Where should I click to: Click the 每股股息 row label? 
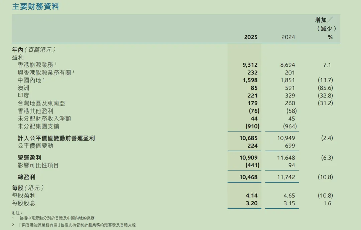click(x=24, y=203)
